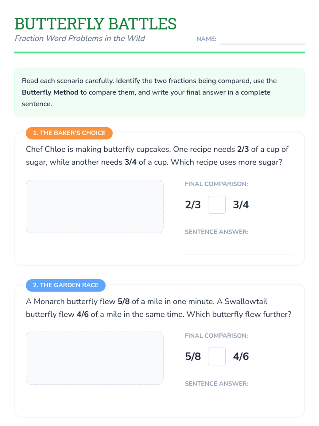The image size is (319, 426).
Task: Click the Name input line
Action: [262, 40]
